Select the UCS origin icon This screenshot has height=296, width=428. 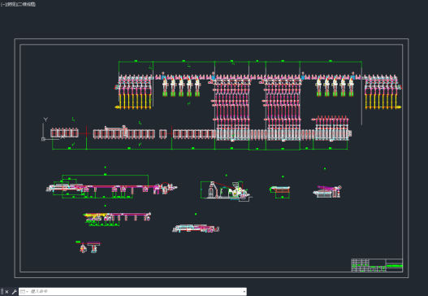click(43, 139)
